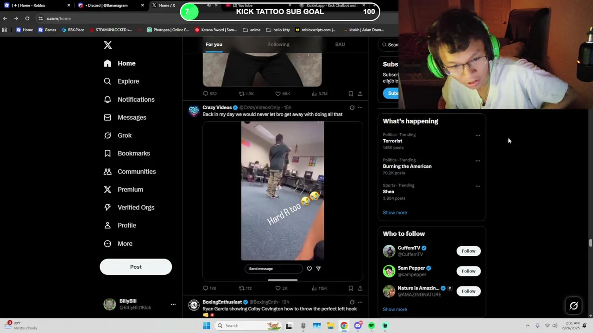Bookmark the tweet with 3.7M views
The width and height of the screenshot is (593, 333).
click(351, 94)
